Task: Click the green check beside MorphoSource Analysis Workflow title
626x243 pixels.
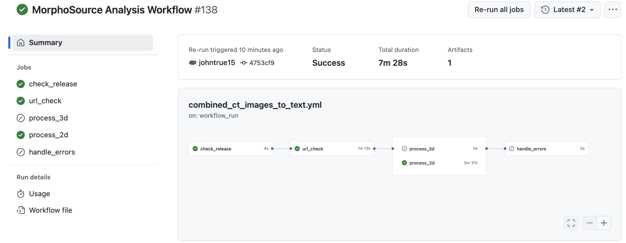Action: 22,10
